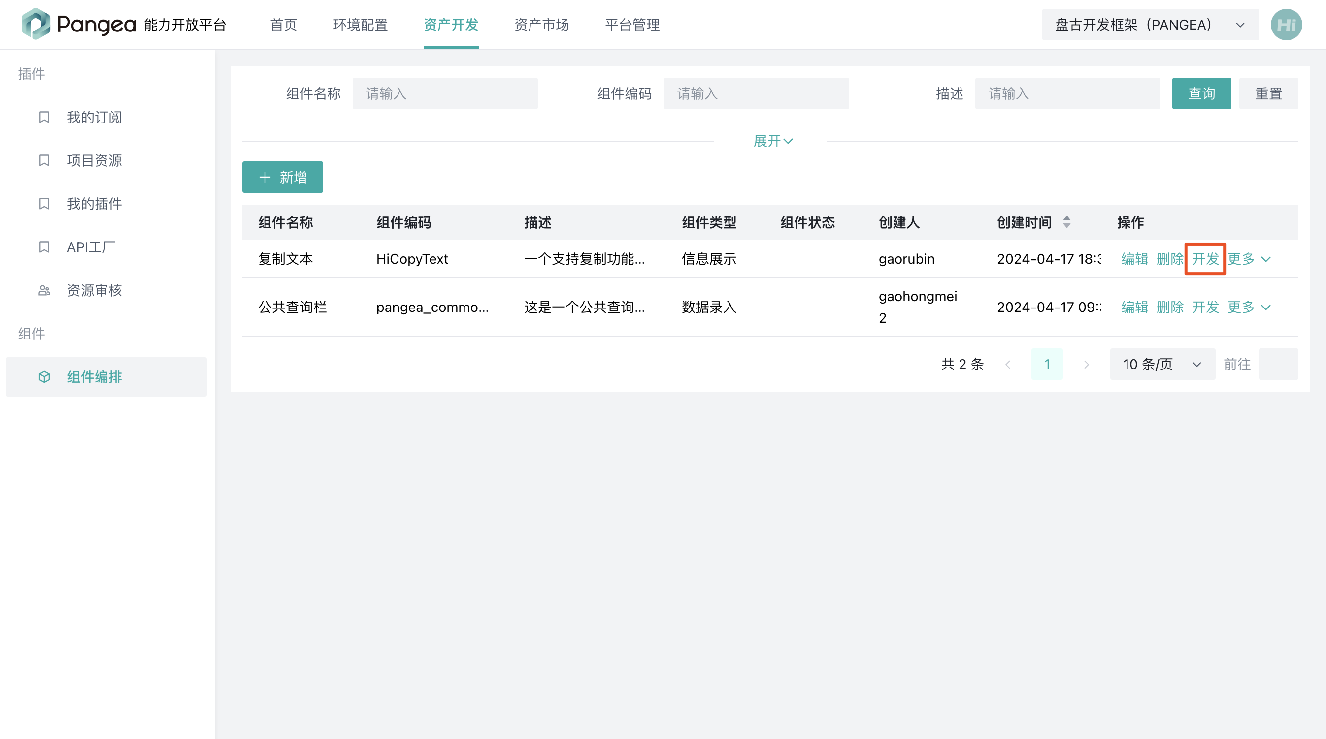Open the 10 条/页 page size dropdown
This screenshot has height=739, width=1326.
1162,364
